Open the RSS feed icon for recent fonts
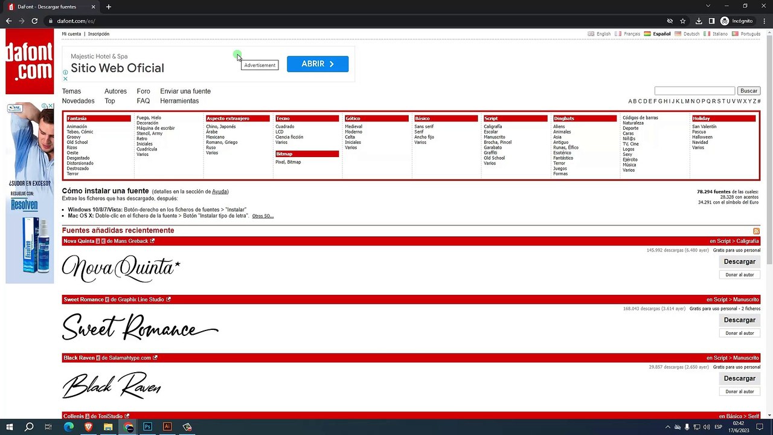 [756, 231]
